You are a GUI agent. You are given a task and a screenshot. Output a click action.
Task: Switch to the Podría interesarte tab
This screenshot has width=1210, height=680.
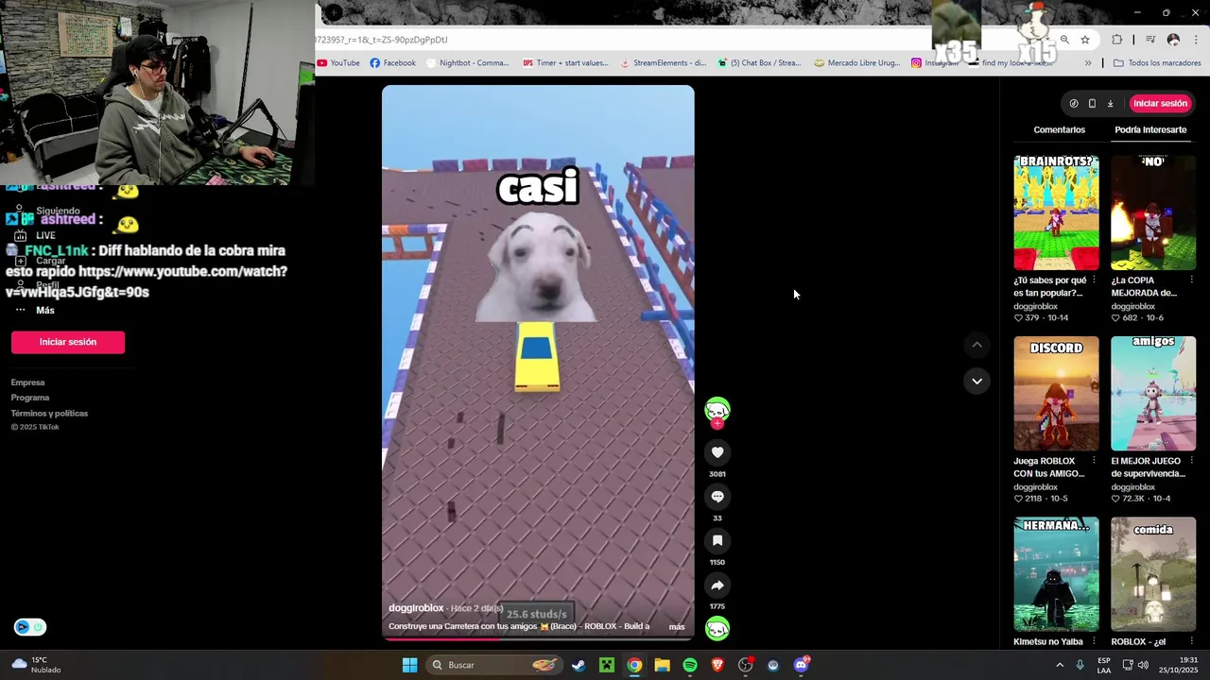click(1150, 129)
